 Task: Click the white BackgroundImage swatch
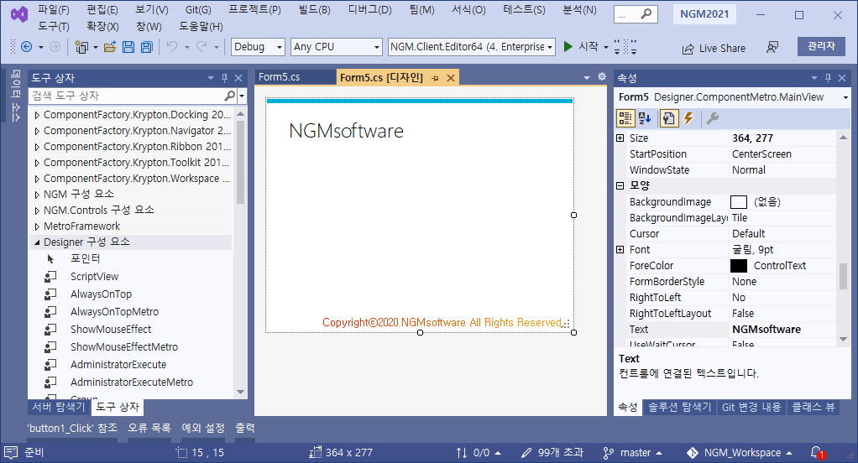pyautogui.click(x=739, y=202)
